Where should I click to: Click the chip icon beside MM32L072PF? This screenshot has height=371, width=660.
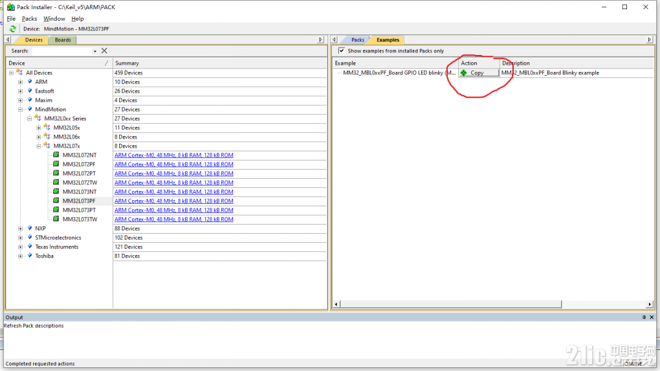(56, 164)
